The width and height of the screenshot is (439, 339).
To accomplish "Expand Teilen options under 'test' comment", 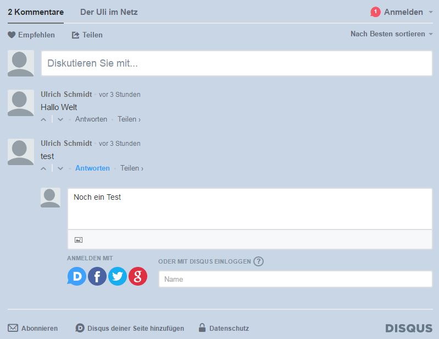I will coord(132,168).
